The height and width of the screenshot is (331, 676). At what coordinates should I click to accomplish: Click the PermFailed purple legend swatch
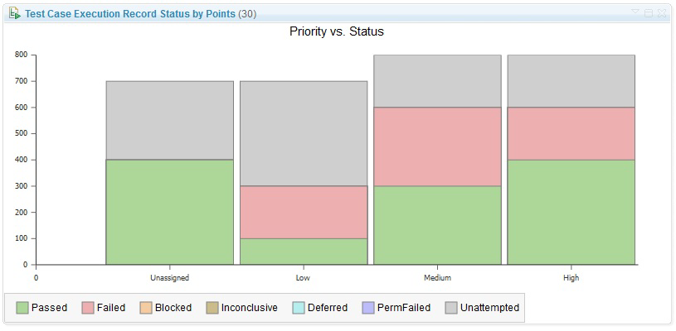pyautogui.click(x=369, y=308)
